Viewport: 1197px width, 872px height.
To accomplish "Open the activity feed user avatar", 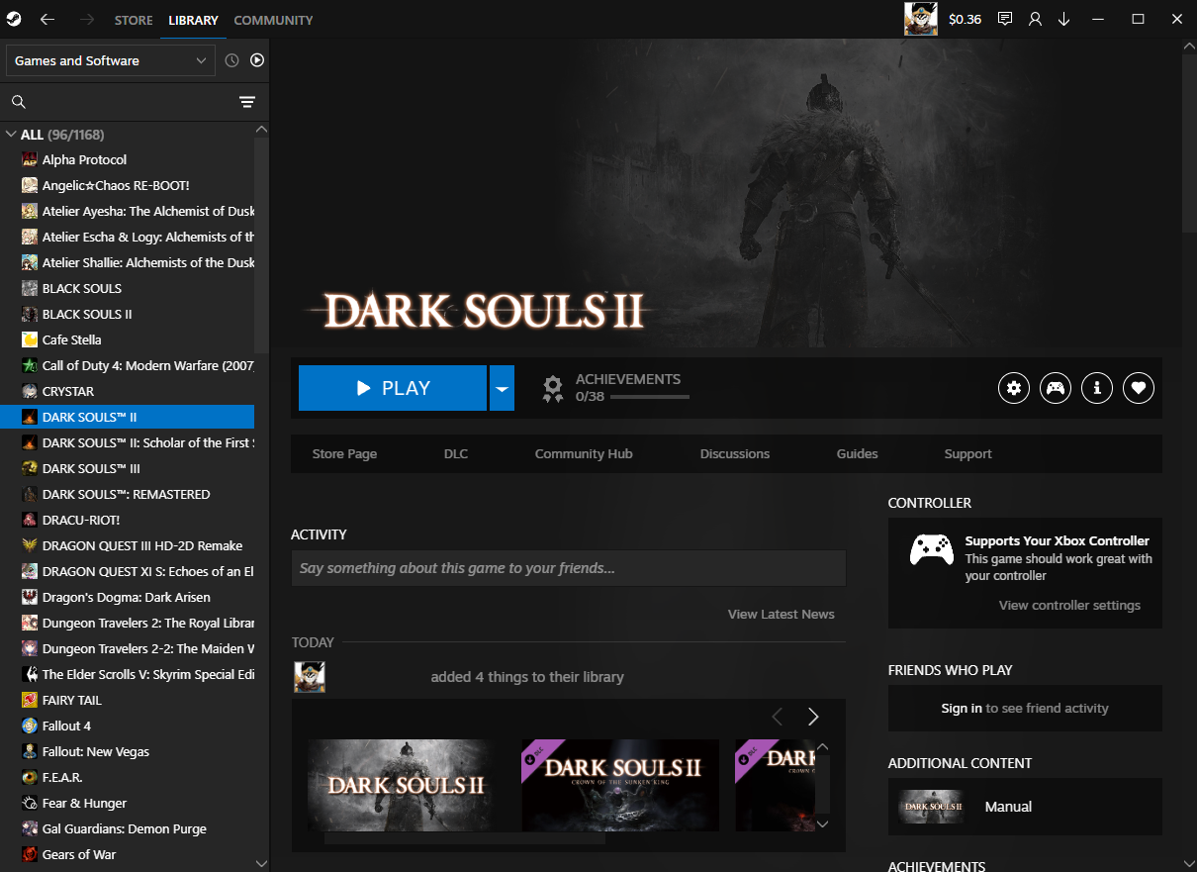I will click(x=310, y=677).
